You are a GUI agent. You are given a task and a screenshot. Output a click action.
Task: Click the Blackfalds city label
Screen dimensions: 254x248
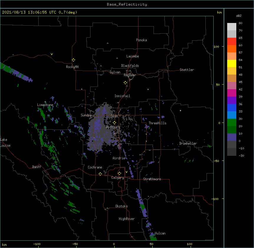(130, 66)
